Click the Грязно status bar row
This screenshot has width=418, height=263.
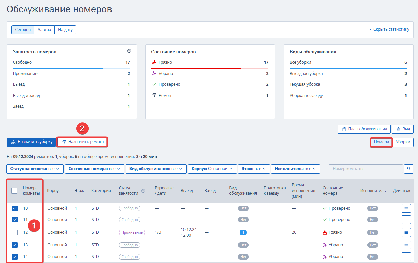(x=210, y=63)
